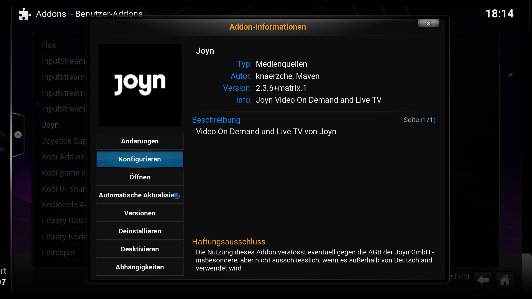Click the author text knaerzche, Maven
The width and height of the screenshot is (532, 299).
[x=288, y=76]
